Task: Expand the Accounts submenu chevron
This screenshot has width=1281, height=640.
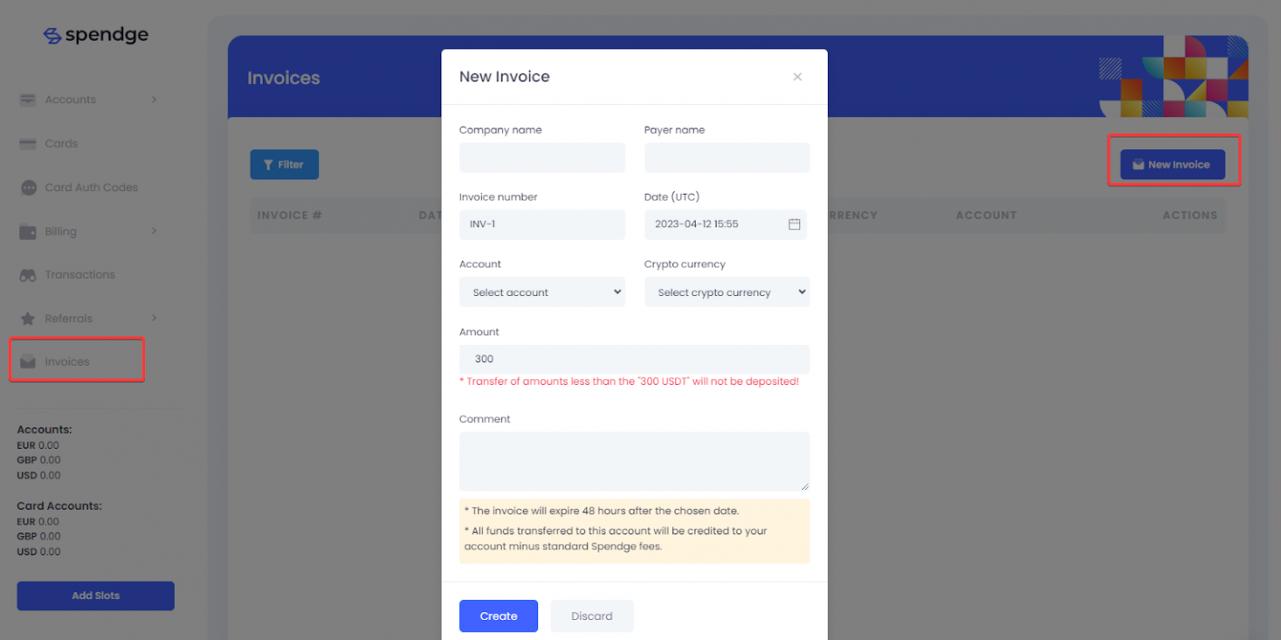Action: [x=154, y=100]
